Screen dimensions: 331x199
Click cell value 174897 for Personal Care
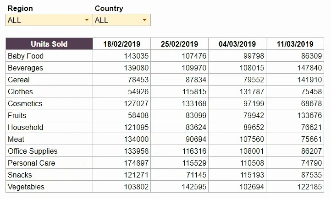[136, 163]
